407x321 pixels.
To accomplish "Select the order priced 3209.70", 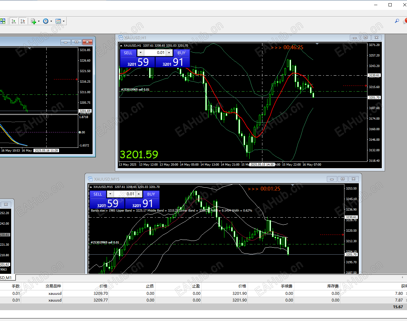I will (203, 294).
